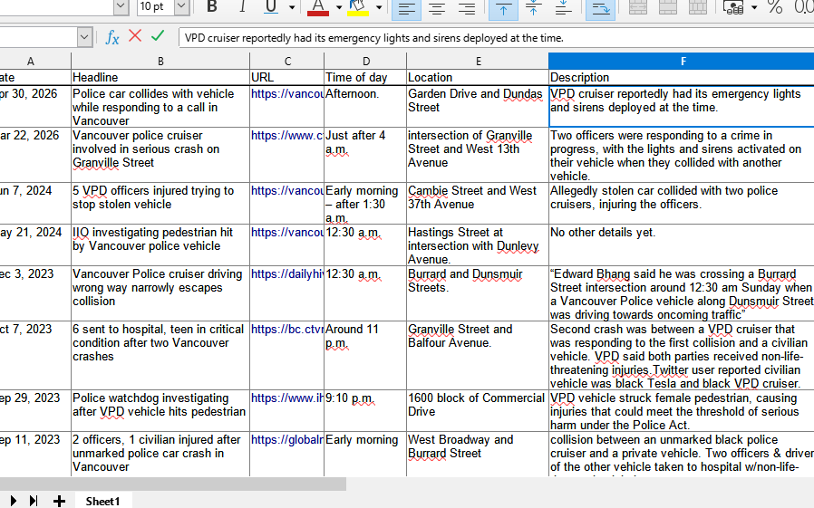
Task: Go to next sheet arrow
Action: [13, 501]
